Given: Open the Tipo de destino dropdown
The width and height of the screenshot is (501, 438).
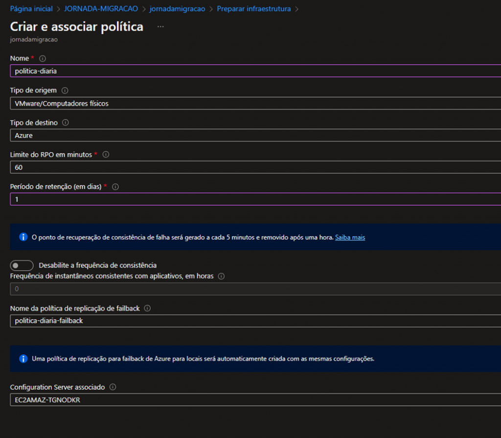Looking at the screenshot, I should coord(254,136).
